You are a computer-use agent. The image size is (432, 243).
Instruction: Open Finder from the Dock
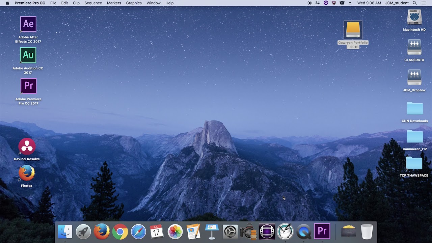(65, 232)
